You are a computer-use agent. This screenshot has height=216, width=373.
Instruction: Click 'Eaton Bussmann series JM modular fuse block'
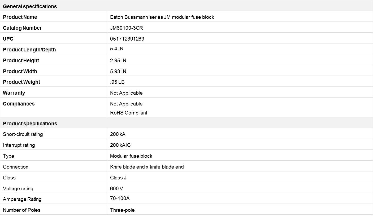coord(162,17)
